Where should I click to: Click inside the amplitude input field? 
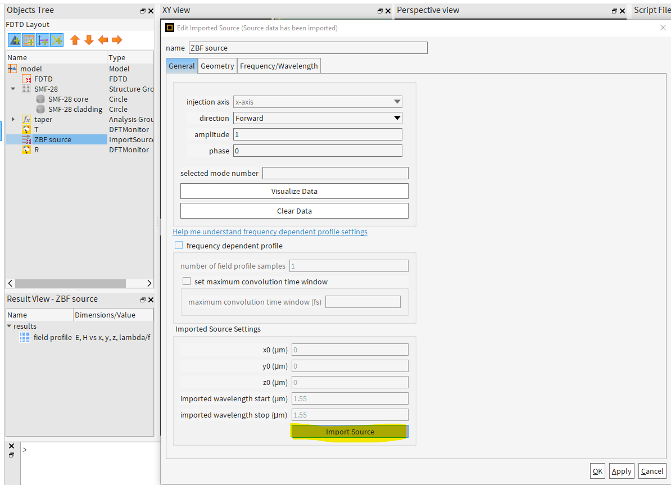[x=318, y=134]
